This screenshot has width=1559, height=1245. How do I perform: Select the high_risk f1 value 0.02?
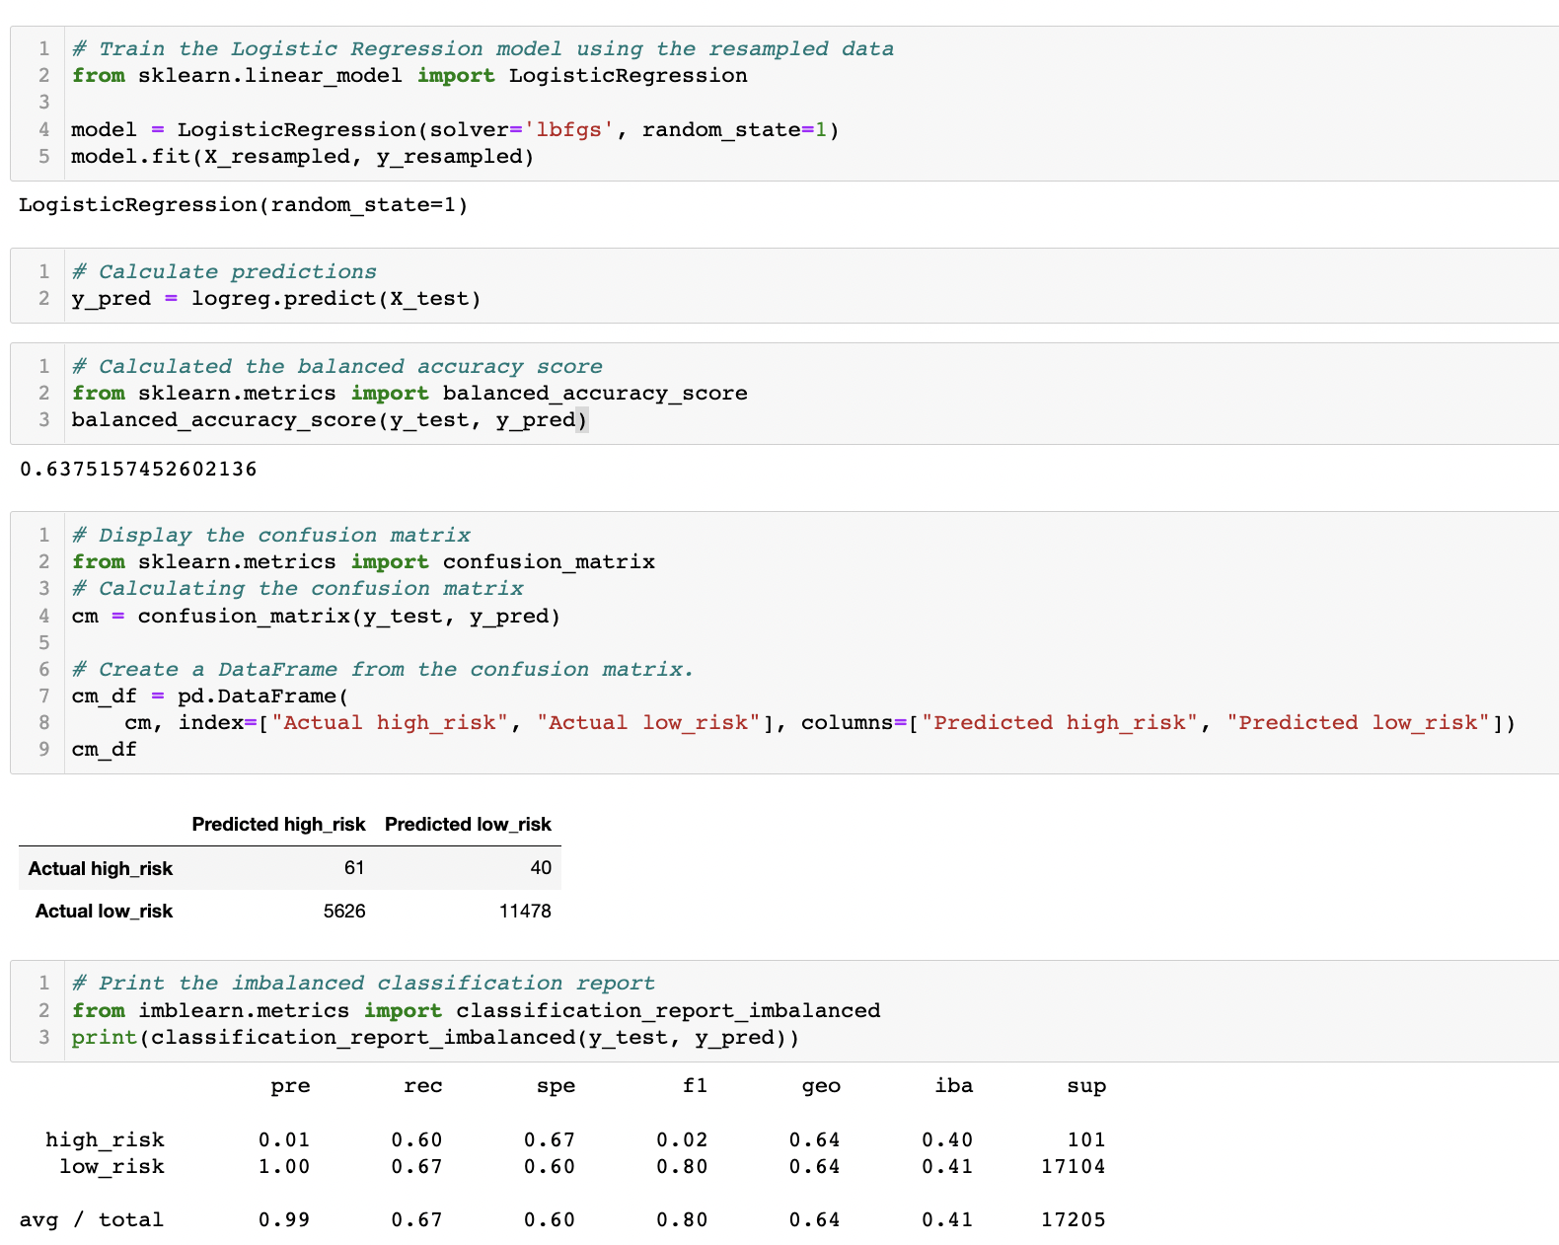(682, 1140)
